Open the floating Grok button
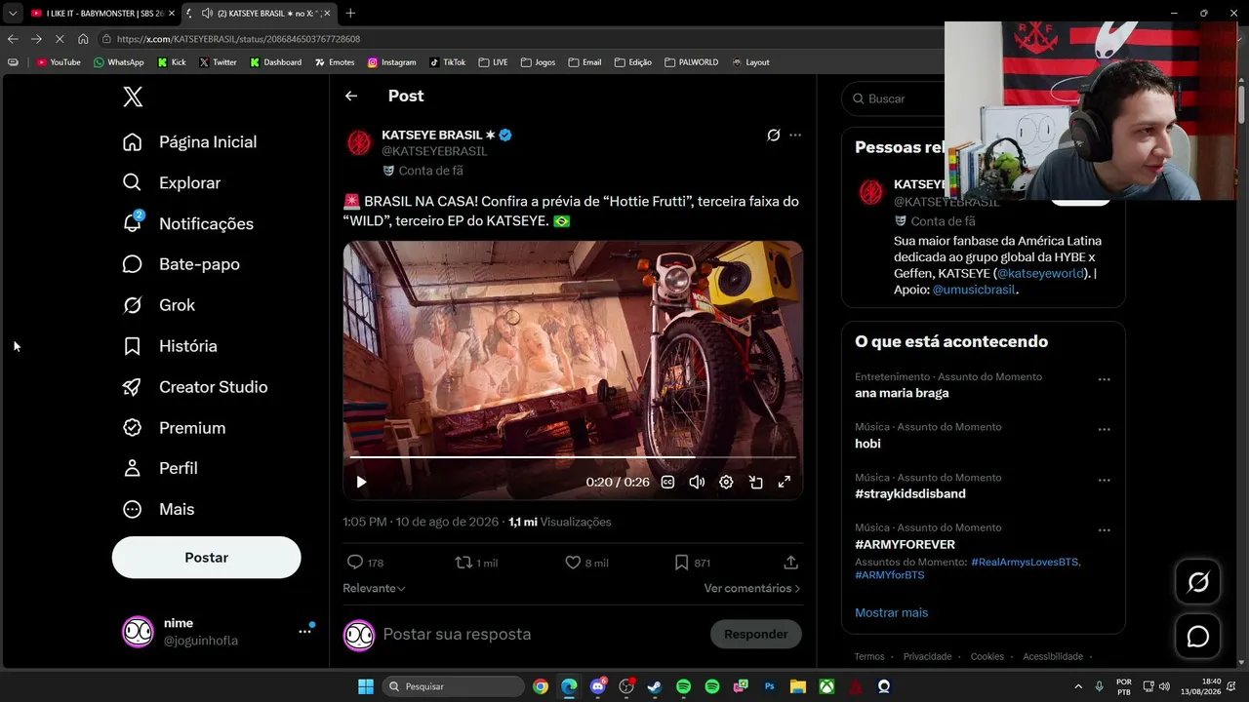 pyautogui.click(x=1197, y=583)
